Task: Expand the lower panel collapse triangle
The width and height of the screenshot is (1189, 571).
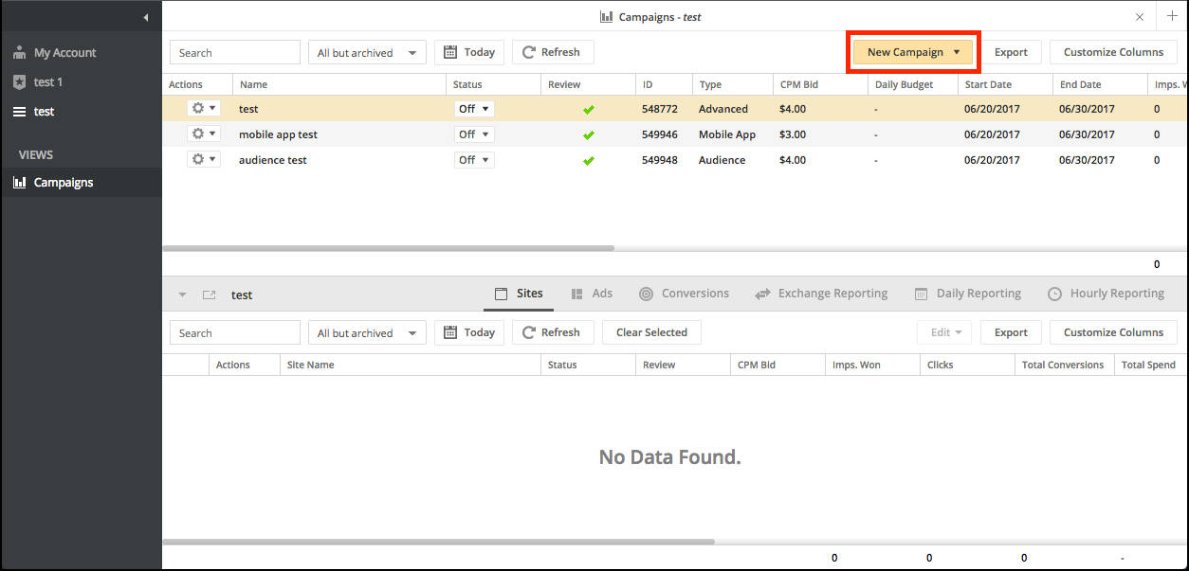Action: 182,295
